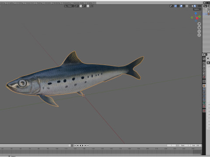The image size is (210, 157).
Task: Open the Modifiers properties tab (wrench)
Action: click(x=204, y=89)
